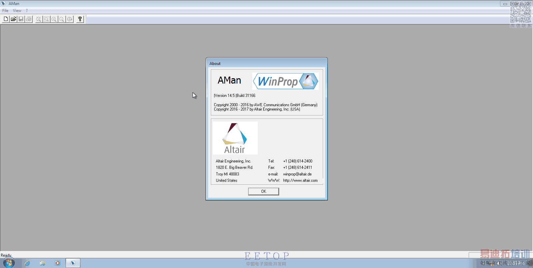Click the WinProp logo in About dialog
Viewport: 533px width, 268px height.
(x=285, y=81)
